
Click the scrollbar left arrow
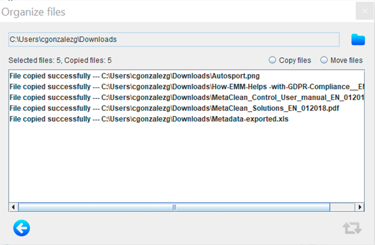[14, 207]
